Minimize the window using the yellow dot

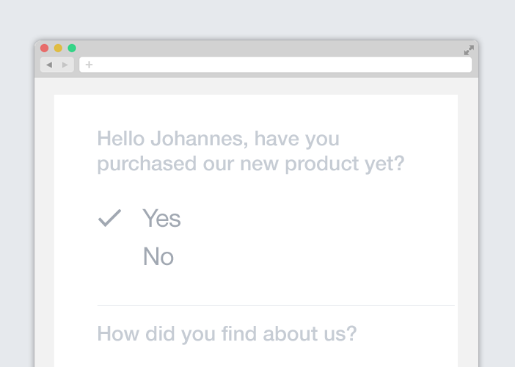pyautogui.click(x=58, y=48)
